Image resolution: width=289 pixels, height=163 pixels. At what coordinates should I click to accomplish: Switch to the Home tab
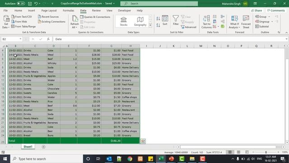(18, 10)
